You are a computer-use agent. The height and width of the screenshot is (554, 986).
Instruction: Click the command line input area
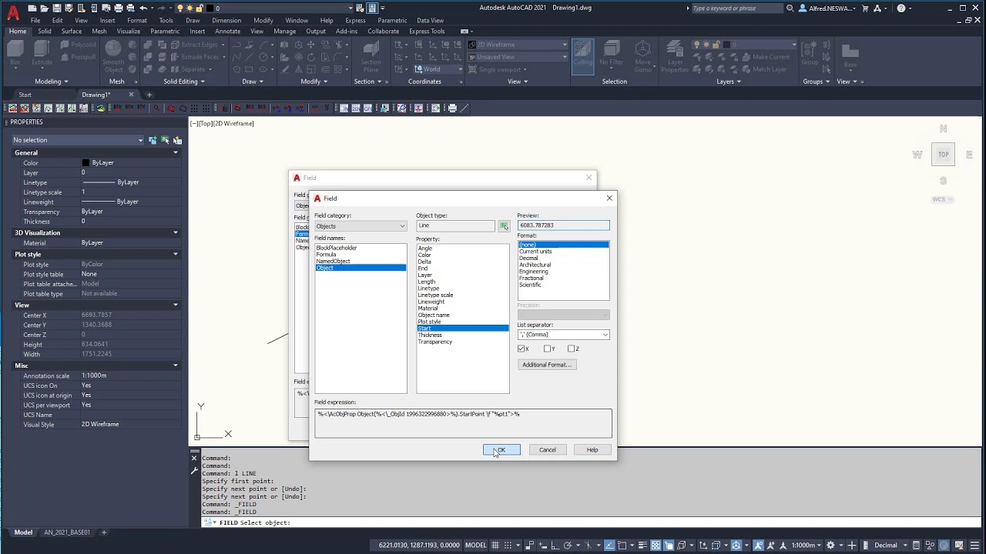click(x=592, y=523)
